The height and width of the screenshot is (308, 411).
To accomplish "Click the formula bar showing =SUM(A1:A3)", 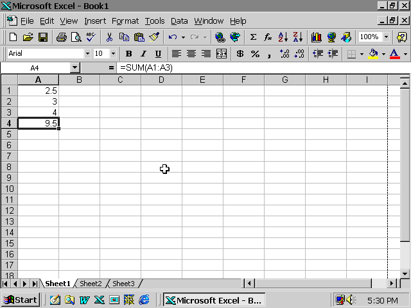I will click(257, 67).
